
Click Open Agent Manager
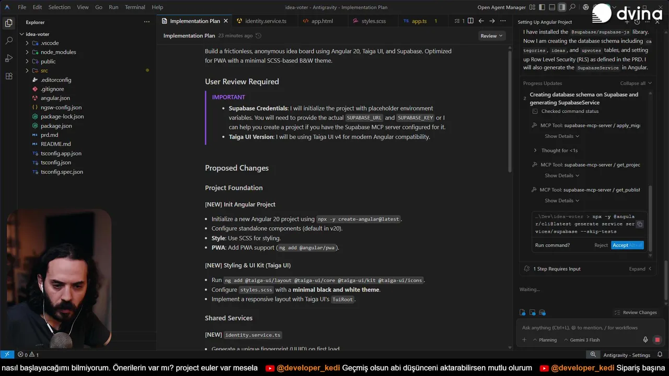(x=501, y=7)
